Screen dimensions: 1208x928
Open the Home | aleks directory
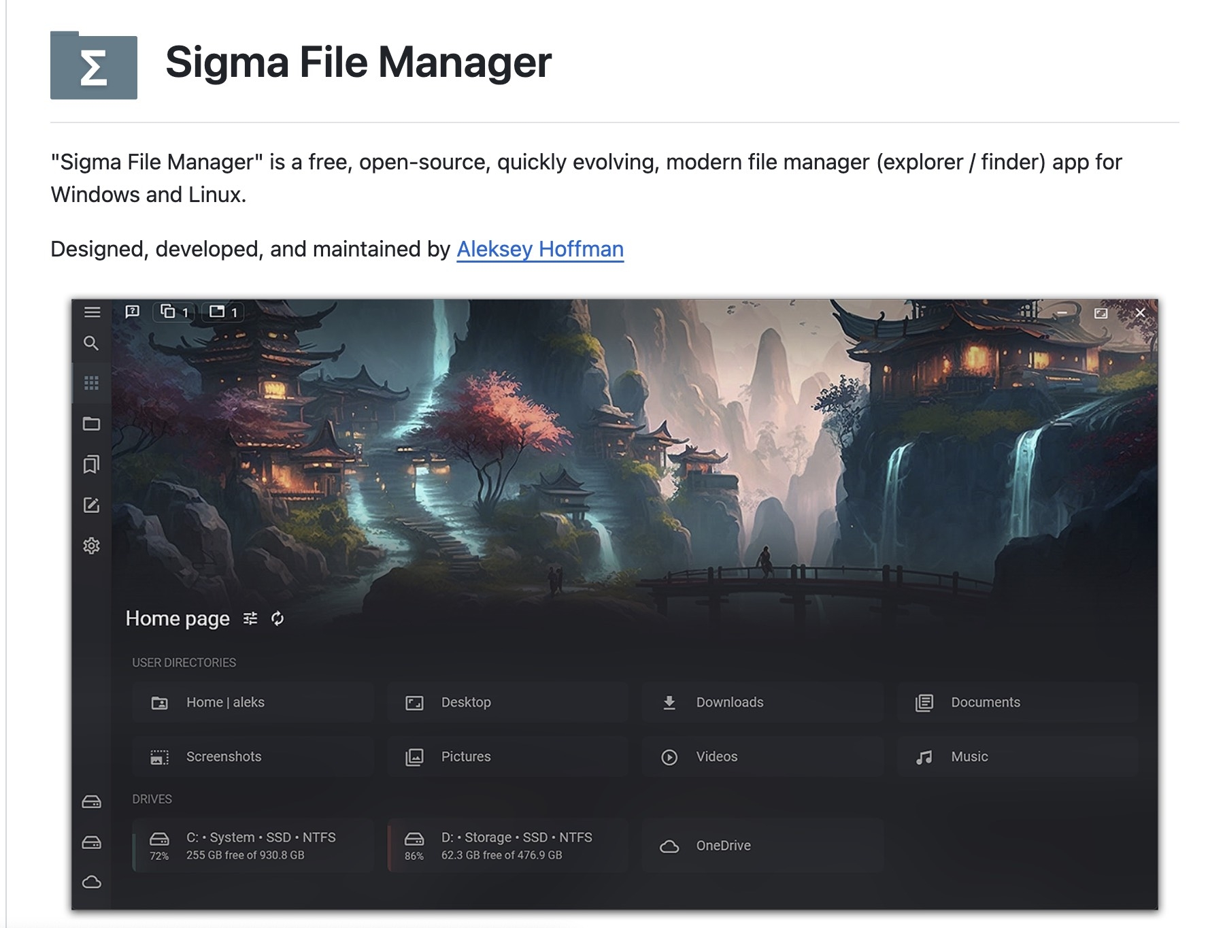[253, 702]
